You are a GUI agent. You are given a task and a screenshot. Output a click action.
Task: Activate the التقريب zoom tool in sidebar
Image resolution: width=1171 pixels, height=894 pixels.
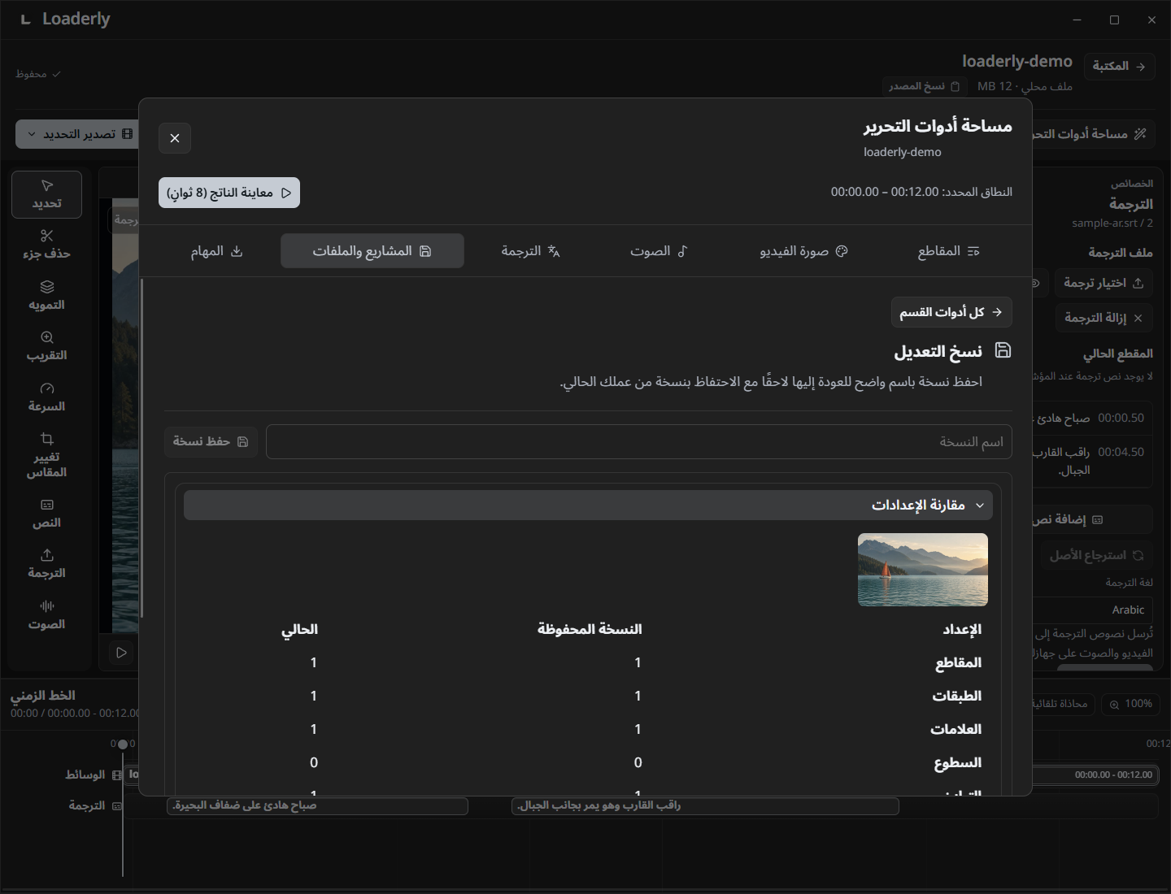[46, 346]
